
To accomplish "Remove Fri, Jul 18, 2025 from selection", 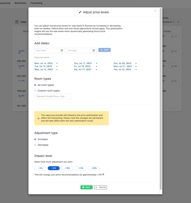I will pyautogui.click(x=96, y=66).
